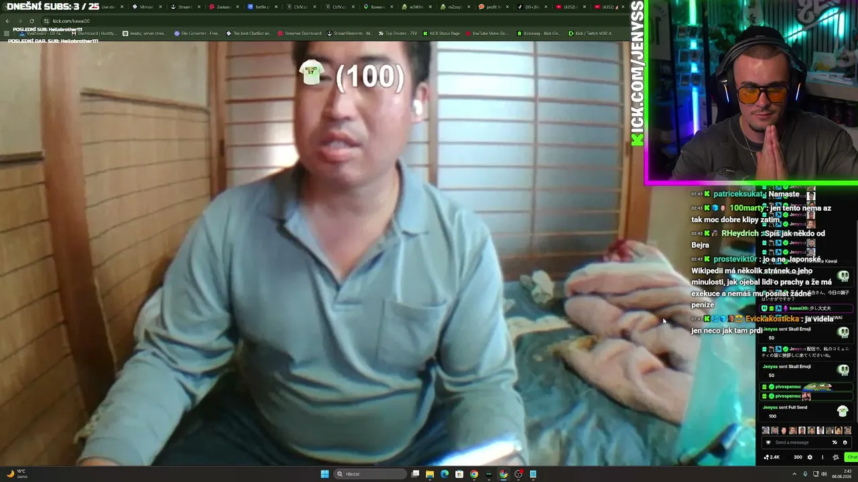Viewport: 858px width, 482px height.
Task: Open the best ChatBot bookmark
Action: click(249, 33)
